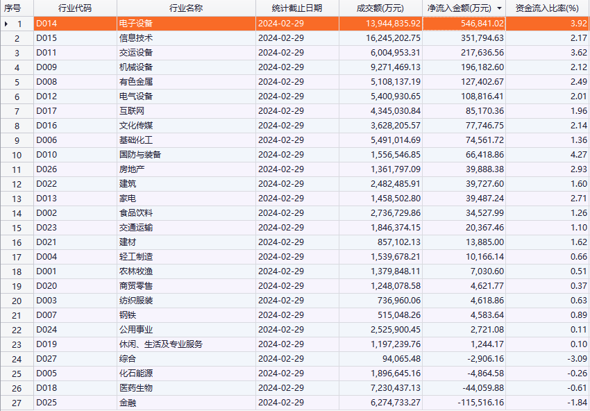
Task: Click the highlighted 电子设备 cell
Action: pyautogui.click(x=136, y=24)
